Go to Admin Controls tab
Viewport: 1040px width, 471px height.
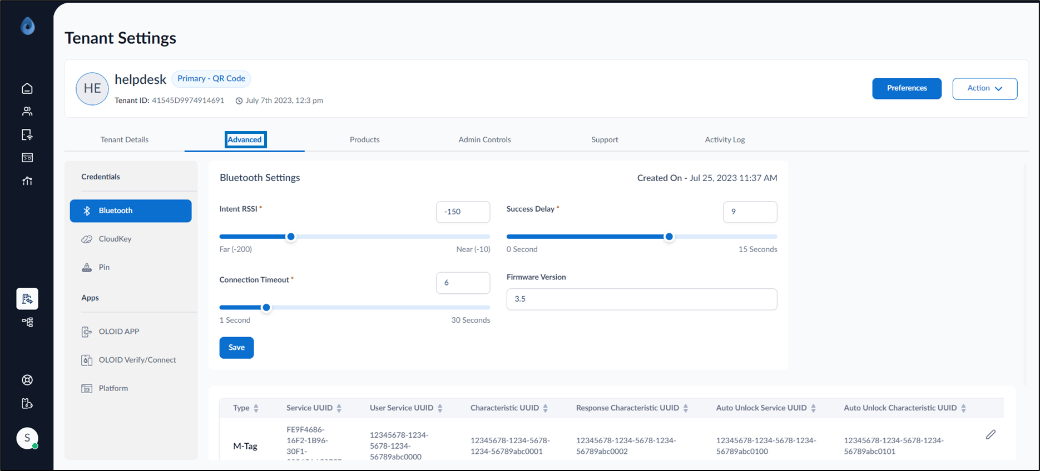click(x=485, y=140)
